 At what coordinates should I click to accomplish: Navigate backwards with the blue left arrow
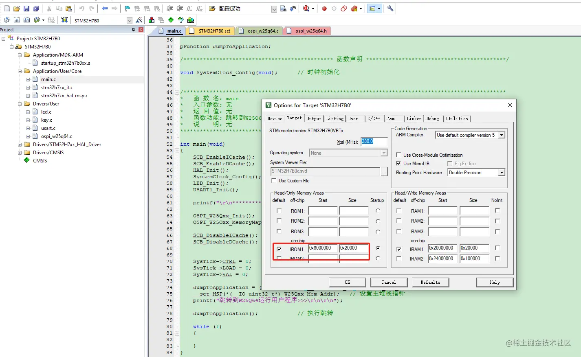(x=105, y=9)
